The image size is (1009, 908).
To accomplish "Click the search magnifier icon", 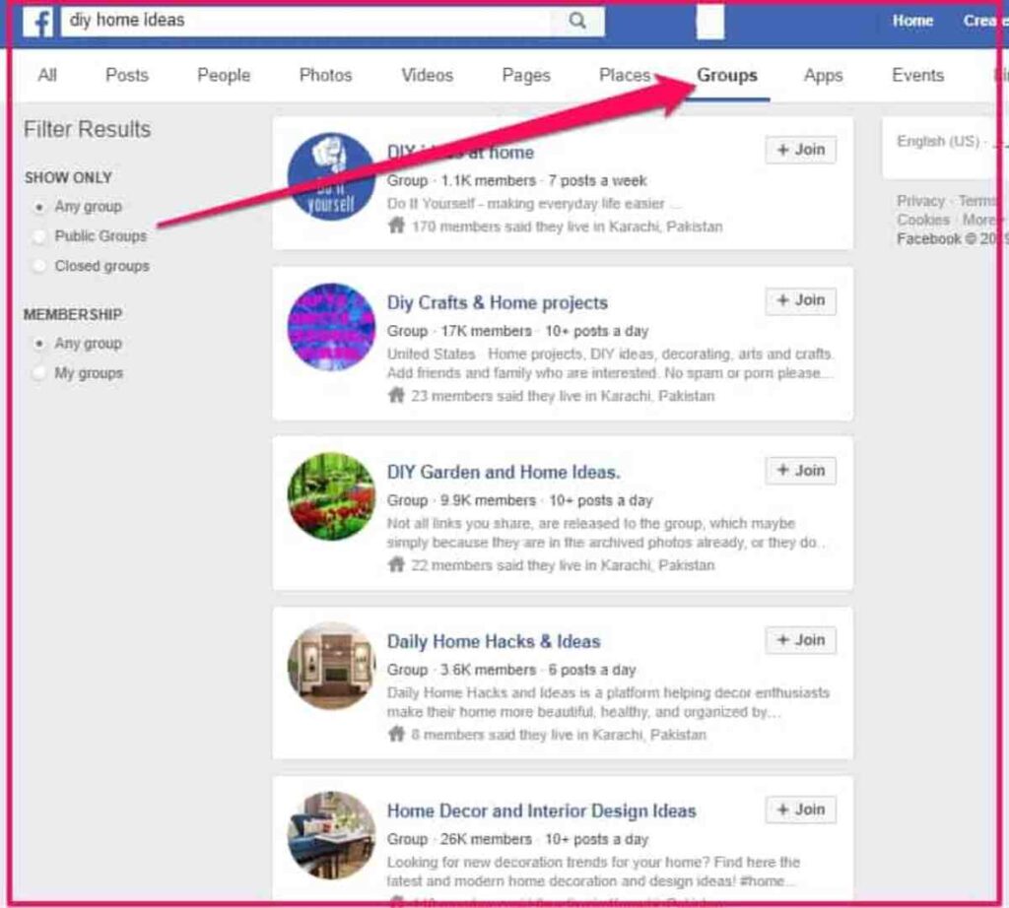I will coord(577,21).
